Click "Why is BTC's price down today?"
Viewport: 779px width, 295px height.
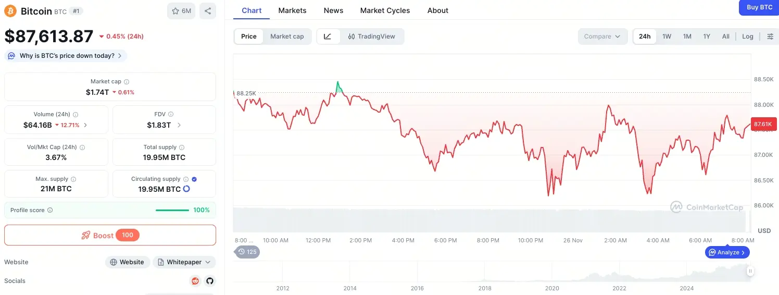coord(66,56)
